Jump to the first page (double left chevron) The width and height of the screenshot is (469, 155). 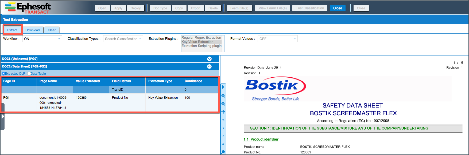[223, 120]
